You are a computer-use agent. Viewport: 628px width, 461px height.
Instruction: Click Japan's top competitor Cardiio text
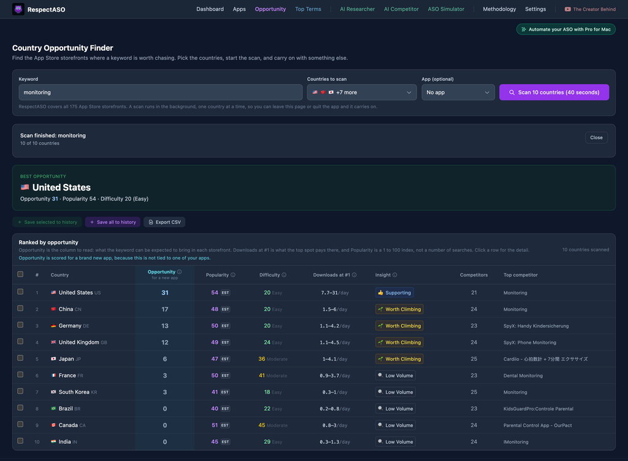[545, 359]
